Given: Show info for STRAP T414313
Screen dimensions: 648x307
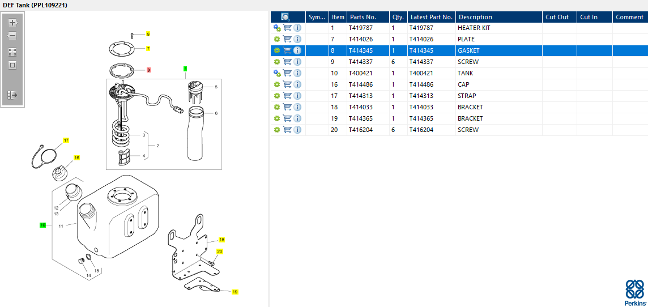Looking at the screenshot, I should tap(297, 96).
